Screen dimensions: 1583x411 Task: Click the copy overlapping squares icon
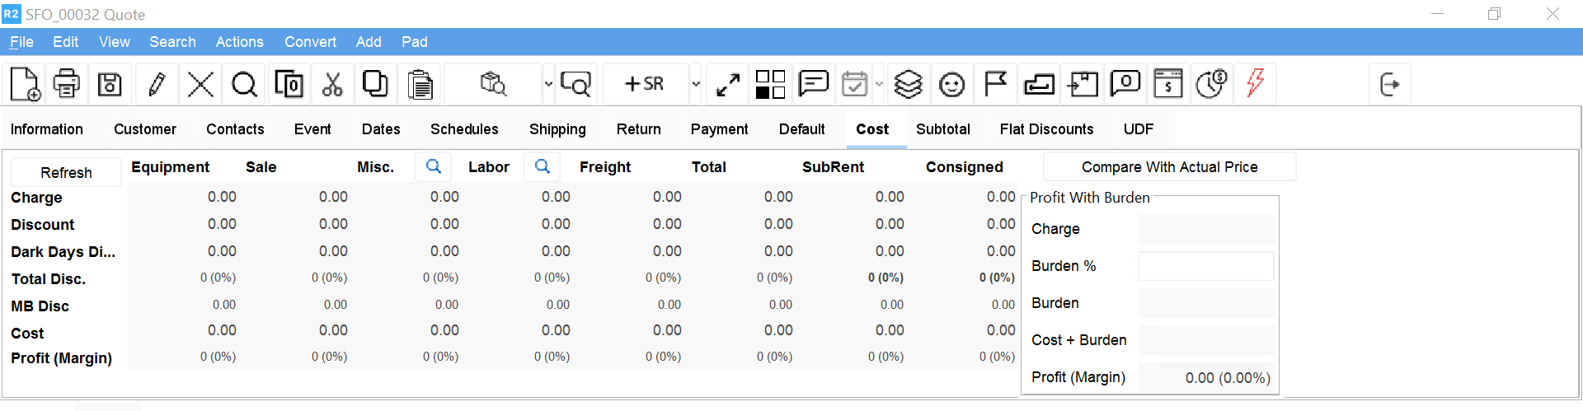point(376,84)
